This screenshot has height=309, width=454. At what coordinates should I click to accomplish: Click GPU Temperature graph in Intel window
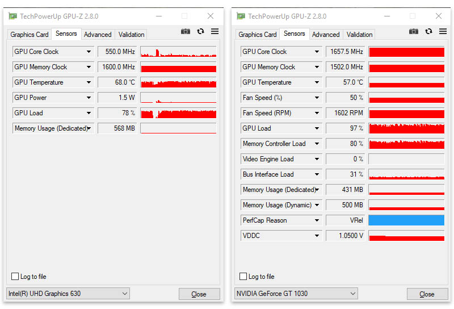click(178, 82)
